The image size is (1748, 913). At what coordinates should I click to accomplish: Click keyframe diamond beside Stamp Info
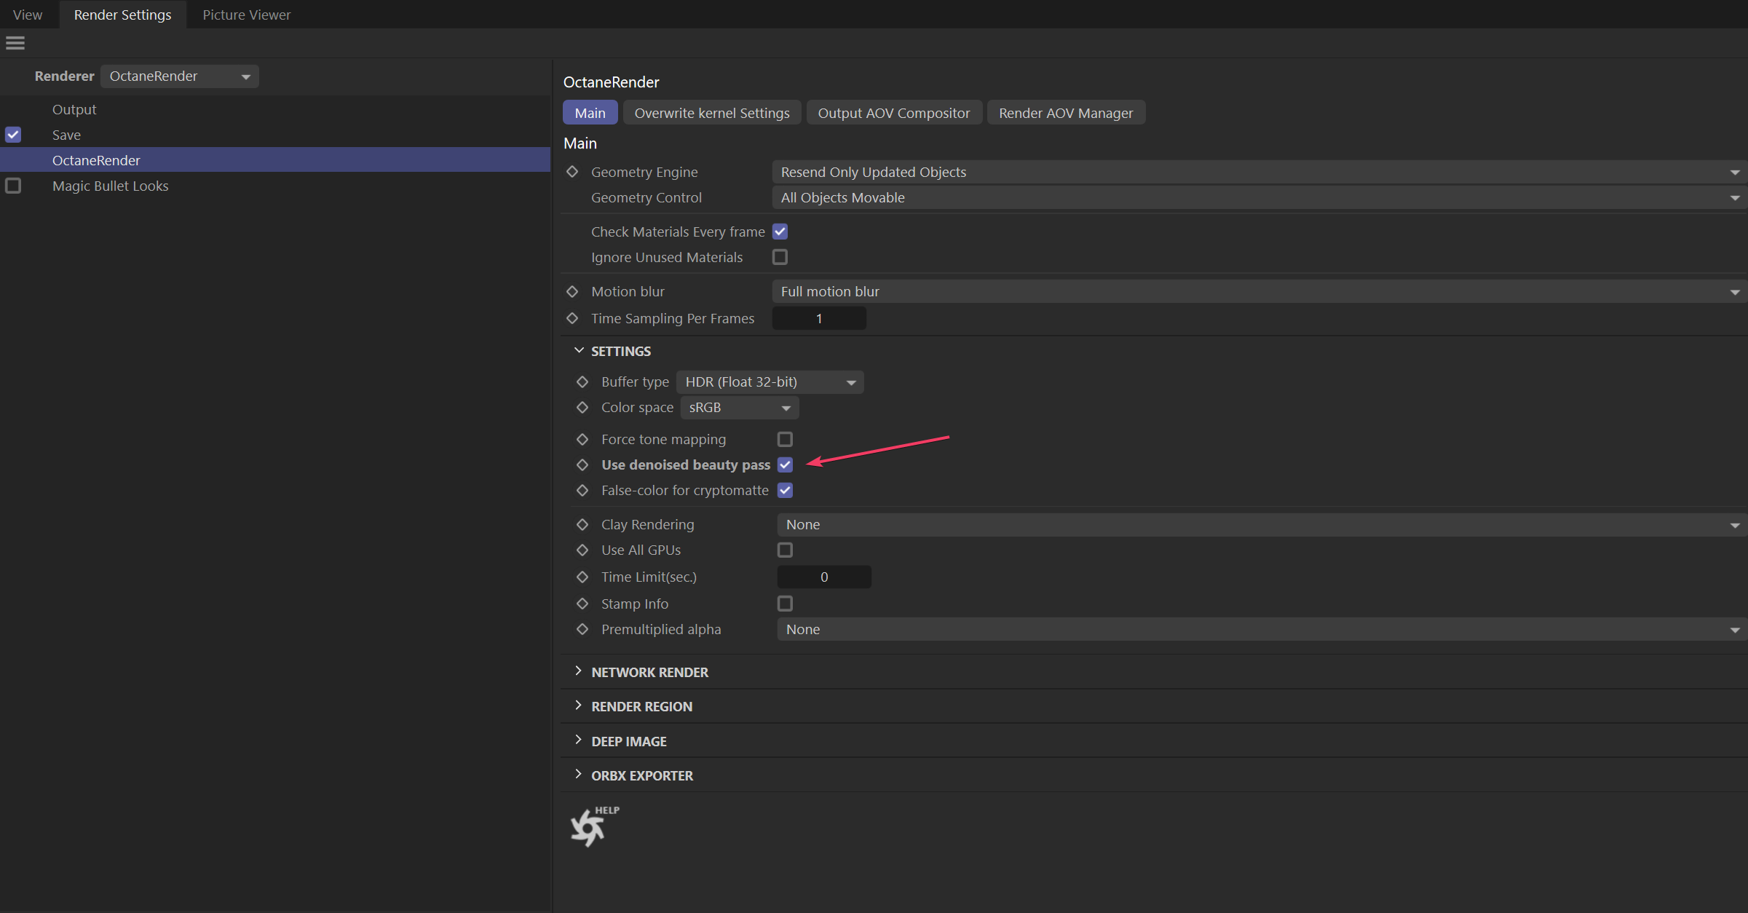[582, 604]
